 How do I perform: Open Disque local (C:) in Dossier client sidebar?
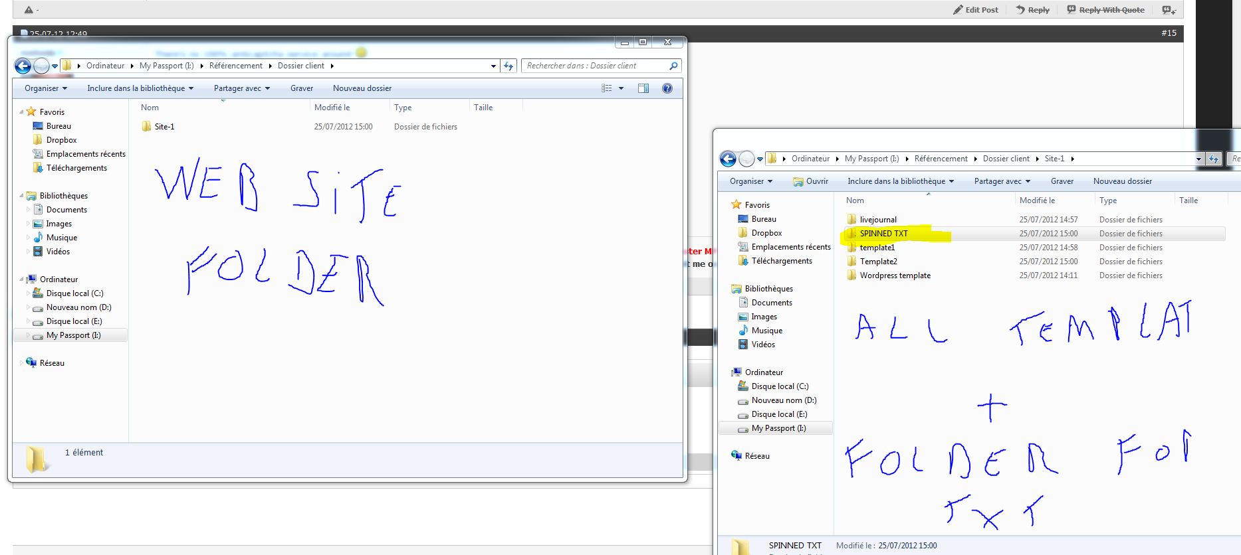(x=68, y=293)
